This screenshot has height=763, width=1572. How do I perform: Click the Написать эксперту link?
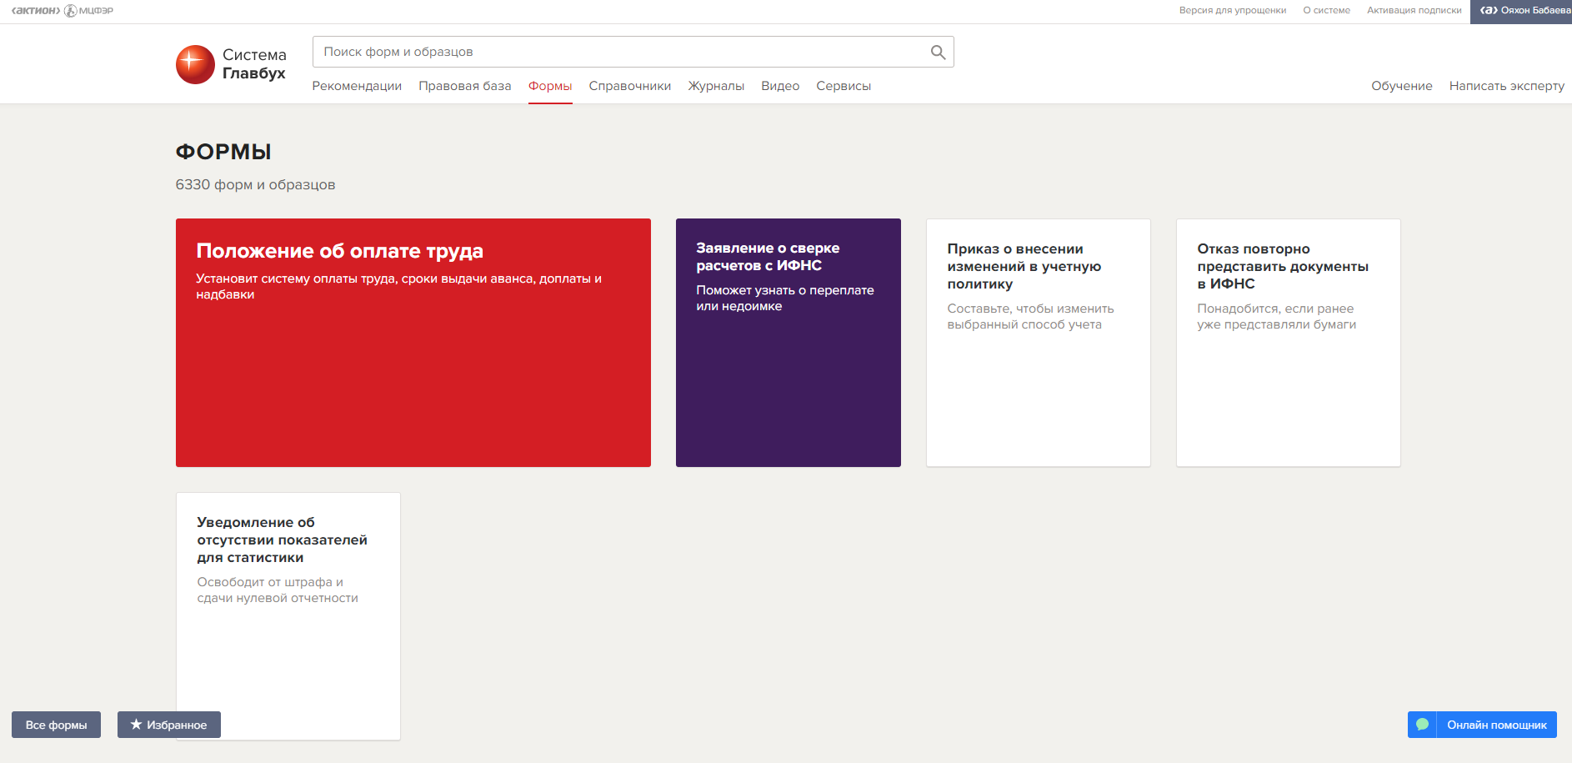1506,86
